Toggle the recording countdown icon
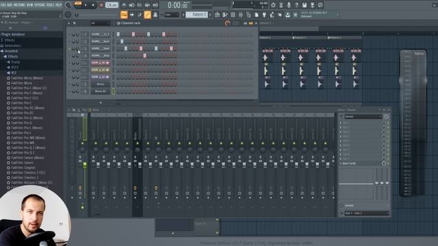 pos(140,5)
